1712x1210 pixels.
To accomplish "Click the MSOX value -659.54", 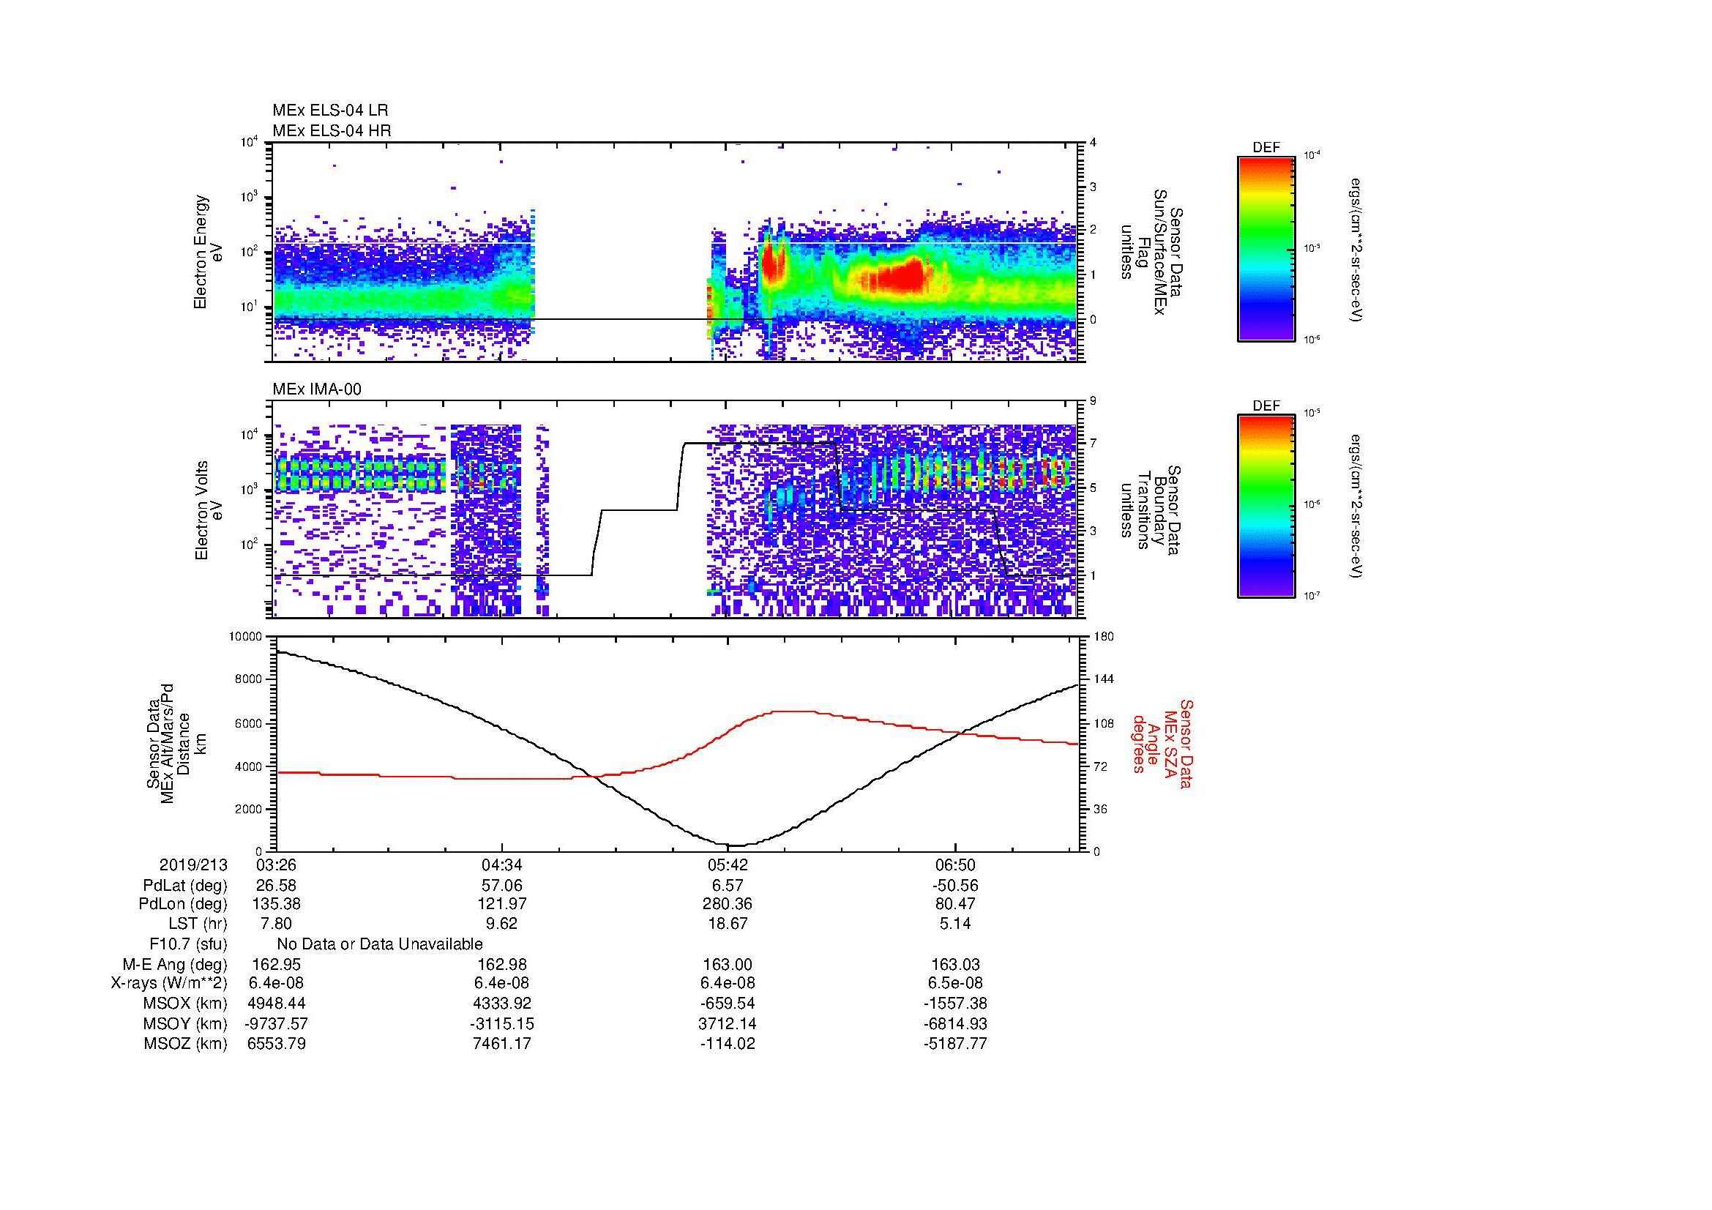I will click(728, 1004).
